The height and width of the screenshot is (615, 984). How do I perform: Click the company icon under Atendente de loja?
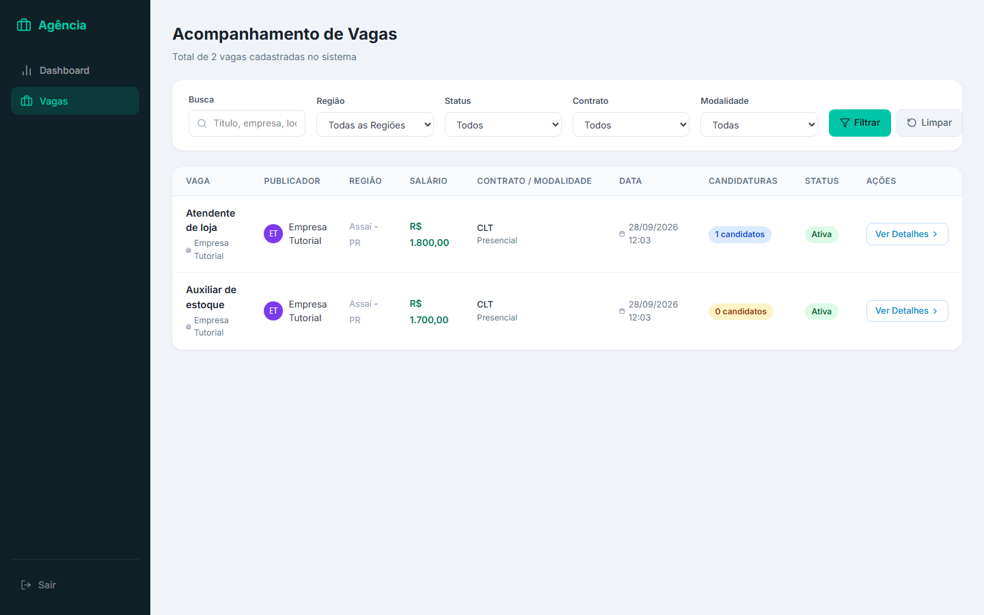click(189, 250)
